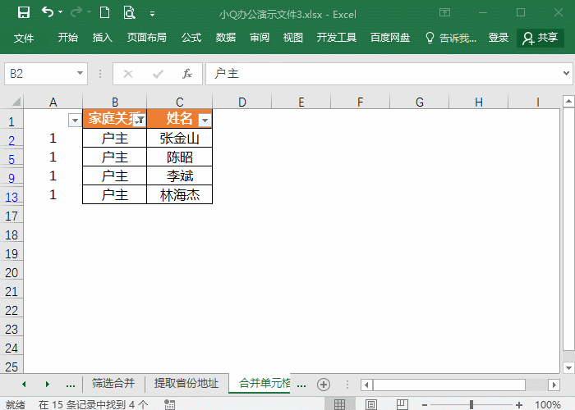Select row 2 header
The height and width of the screenshot is (410, 575).
coord(11,140)
